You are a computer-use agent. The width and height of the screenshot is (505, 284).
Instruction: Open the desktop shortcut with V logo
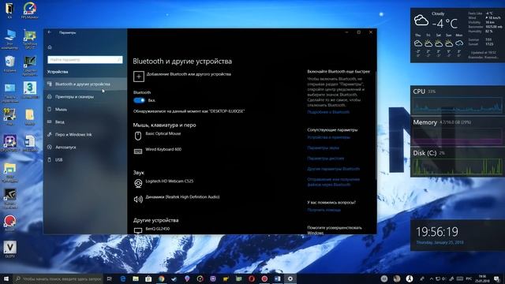tap(9, 249)
